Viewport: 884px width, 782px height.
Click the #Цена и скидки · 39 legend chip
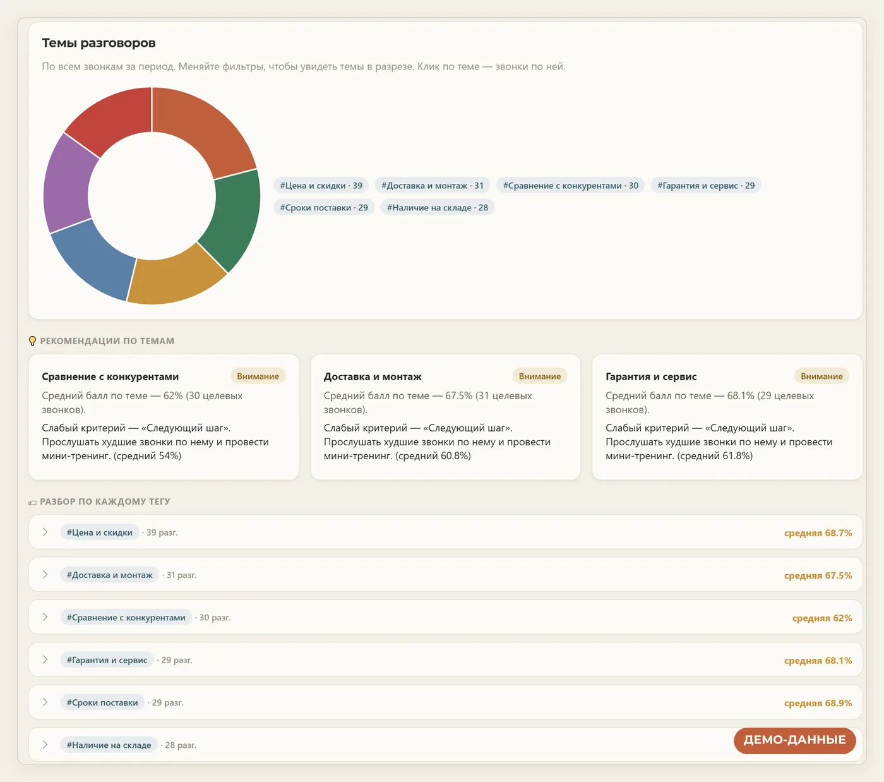321,186
